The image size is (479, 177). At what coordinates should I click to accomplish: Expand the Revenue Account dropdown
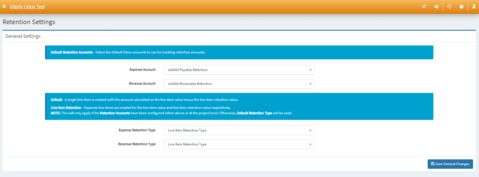[x=239, y=84]
